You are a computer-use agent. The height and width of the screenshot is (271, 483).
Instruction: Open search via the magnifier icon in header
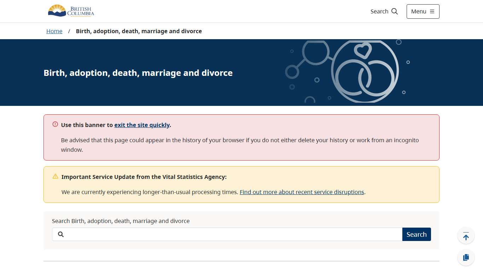(x=394, y=11)
